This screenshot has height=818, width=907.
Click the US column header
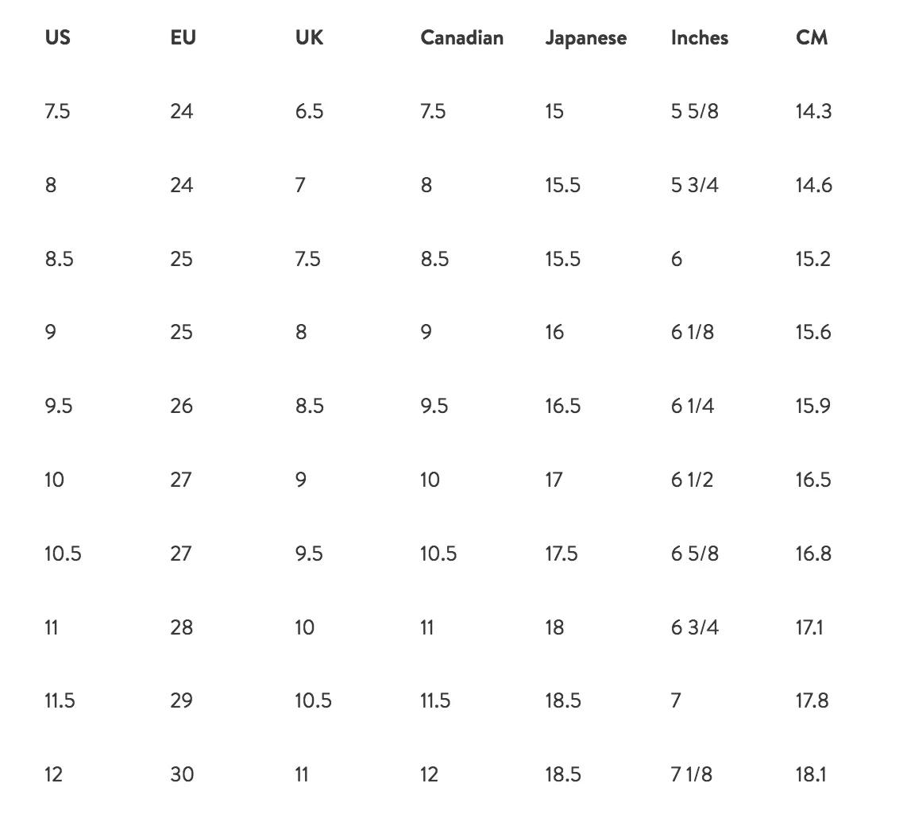57,37
